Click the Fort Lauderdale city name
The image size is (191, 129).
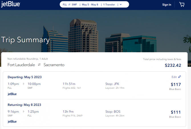pyautogui.click(x=21, y=65)
